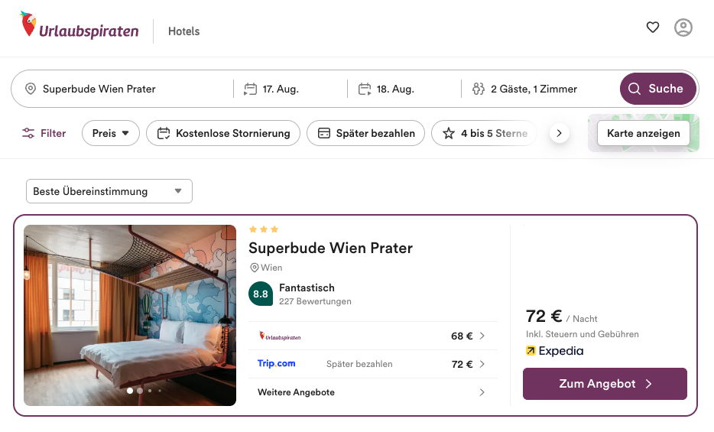Open the favorites heart icon
The width and height of the screenshot is (714, 432).
point(653,28)
